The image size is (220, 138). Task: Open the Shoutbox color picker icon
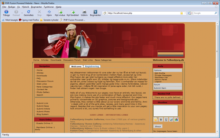[176, 119]
